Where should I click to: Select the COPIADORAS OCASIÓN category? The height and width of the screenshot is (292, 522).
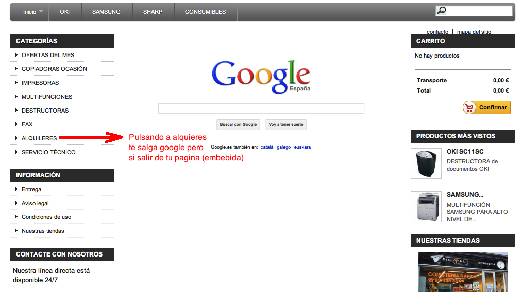(54, 69)
